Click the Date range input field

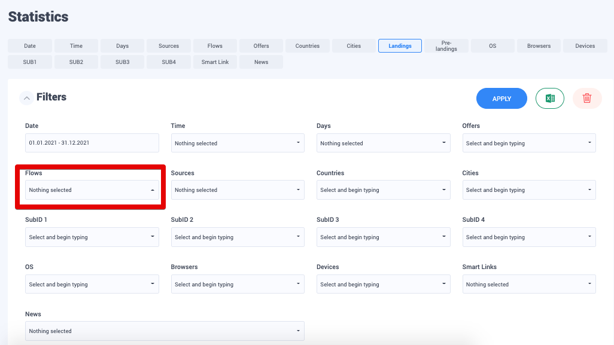(x=92, y=143)
